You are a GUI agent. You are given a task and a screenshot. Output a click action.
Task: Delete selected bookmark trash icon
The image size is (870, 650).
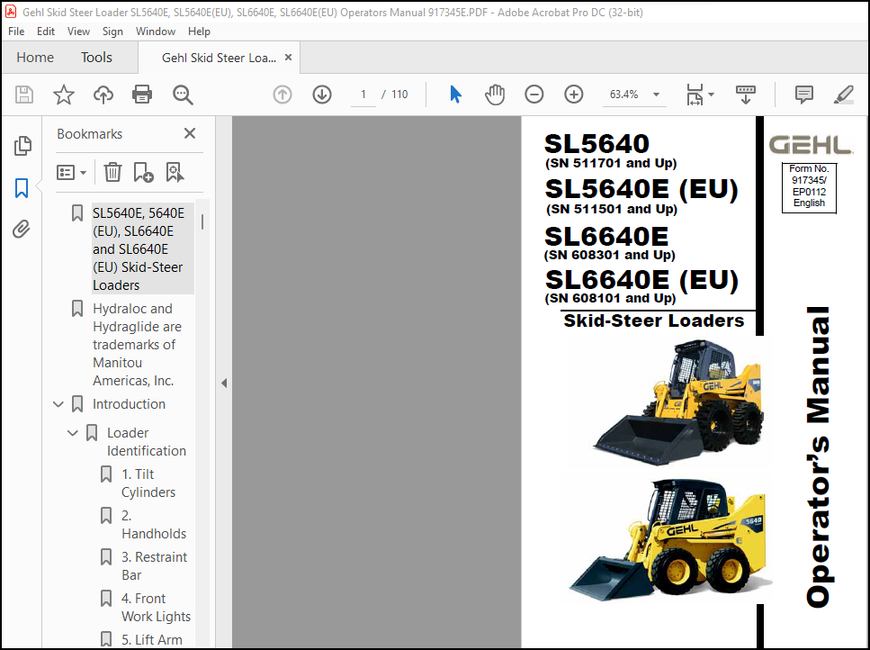(112, 173)
